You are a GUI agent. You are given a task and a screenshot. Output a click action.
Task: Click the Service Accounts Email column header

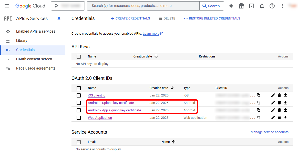click(92, 142)
